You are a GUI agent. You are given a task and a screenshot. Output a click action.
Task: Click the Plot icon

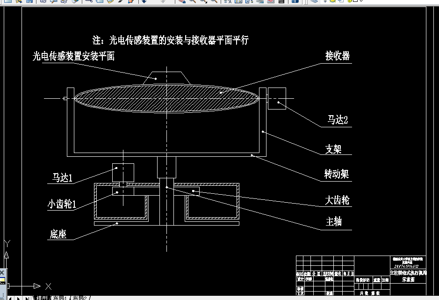point(43,2)
